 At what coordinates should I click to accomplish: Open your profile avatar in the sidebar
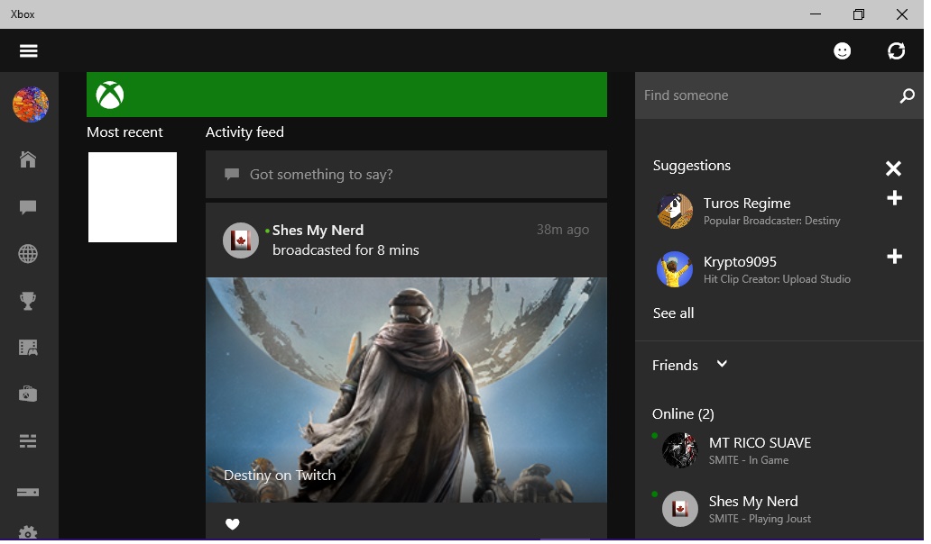click(31, 104)
